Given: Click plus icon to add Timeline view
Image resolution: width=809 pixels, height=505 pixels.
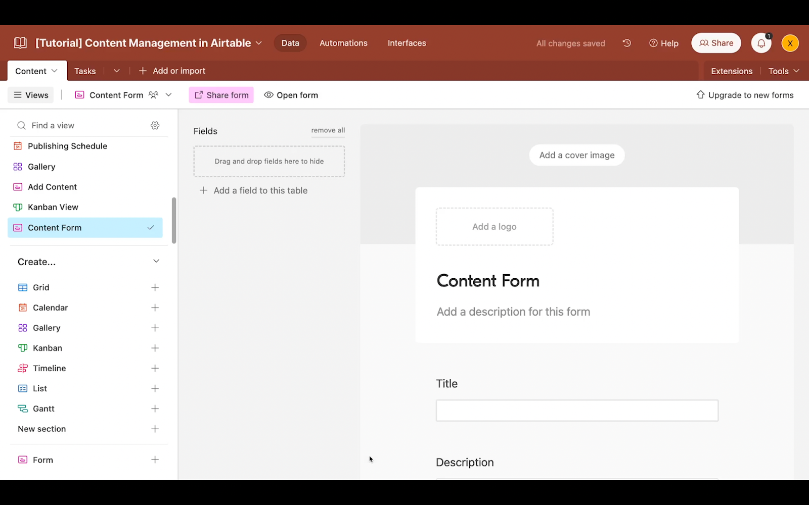Looking at the screenshot, I should pyautogui.click(x=155, y=368).
